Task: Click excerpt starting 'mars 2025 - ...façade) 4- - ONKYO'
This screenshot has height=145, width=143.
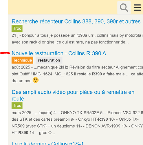Action: point(77,123)
